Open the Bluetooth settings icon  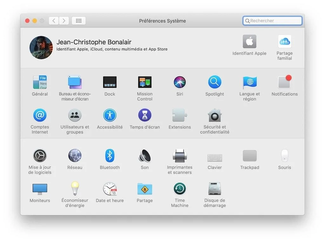tap(110, 156)
